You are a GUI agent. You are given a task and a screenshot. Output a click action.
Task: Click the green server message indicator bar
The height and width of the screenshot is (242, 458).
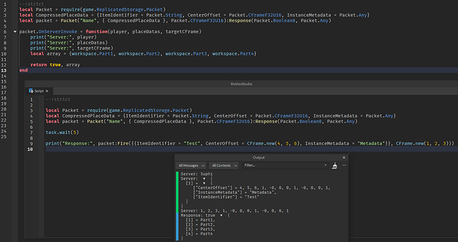coord(177,192)
